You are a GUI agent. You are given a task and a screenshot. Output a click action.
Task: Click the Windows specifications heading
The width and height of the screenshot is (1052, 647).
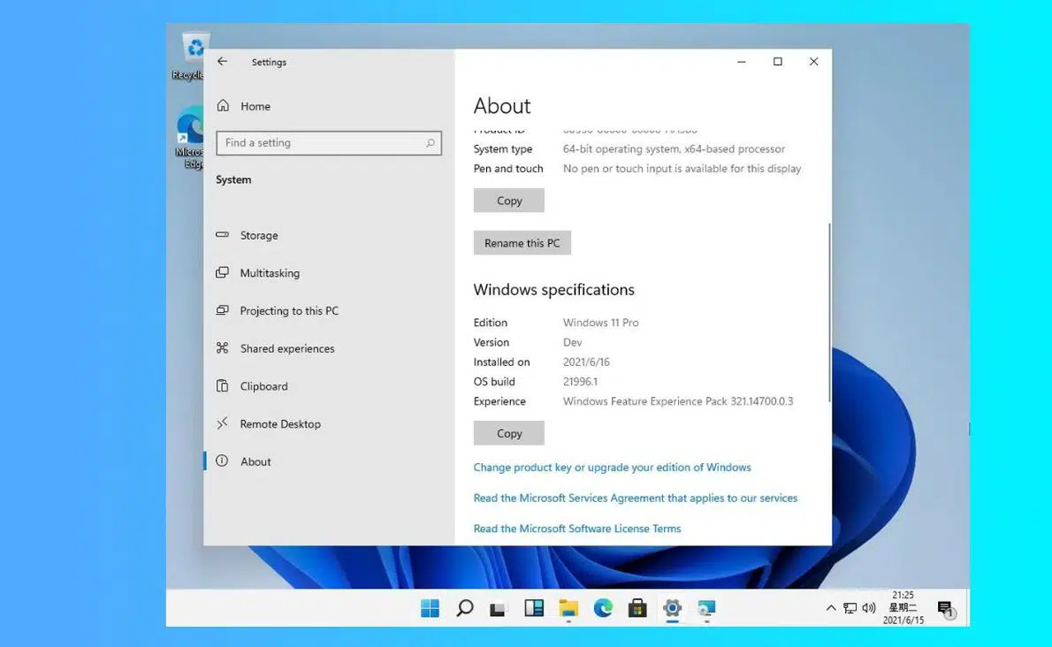553,290
